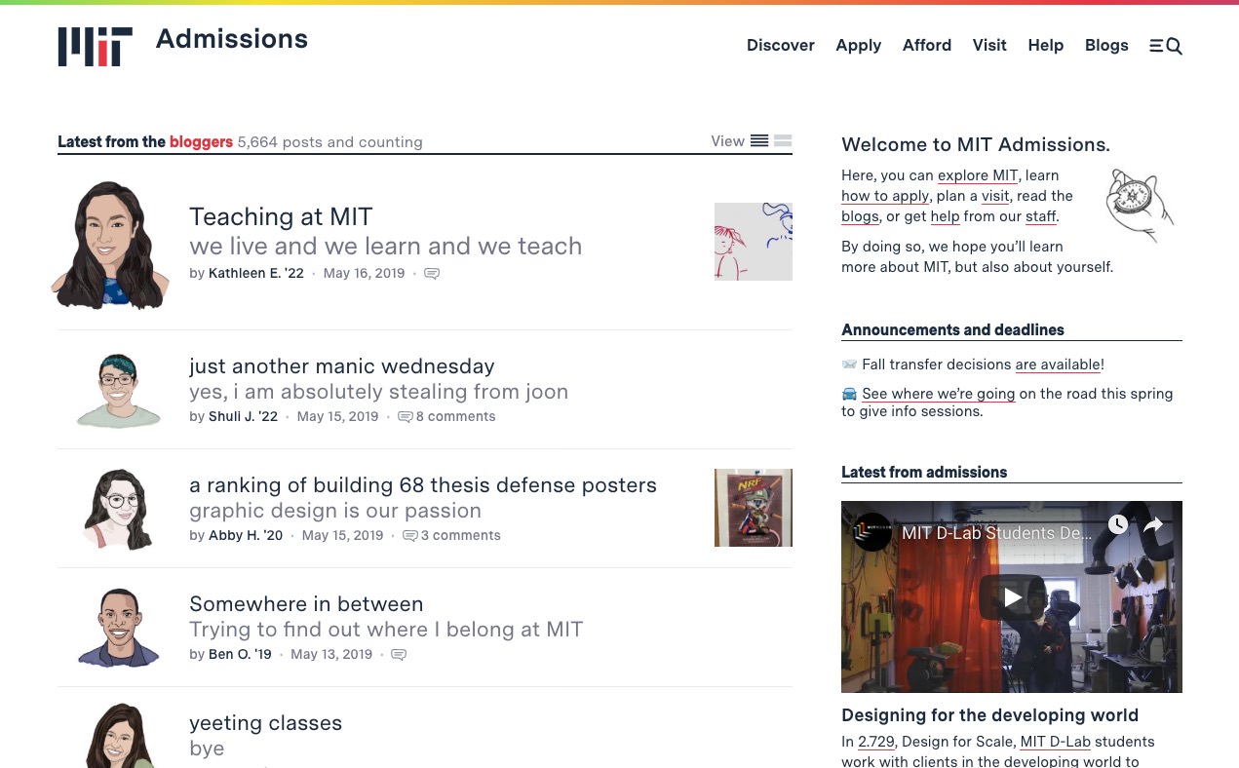1239x768 pixels.
Task: Open the Discover menu
Action: [x=781, y=45]
